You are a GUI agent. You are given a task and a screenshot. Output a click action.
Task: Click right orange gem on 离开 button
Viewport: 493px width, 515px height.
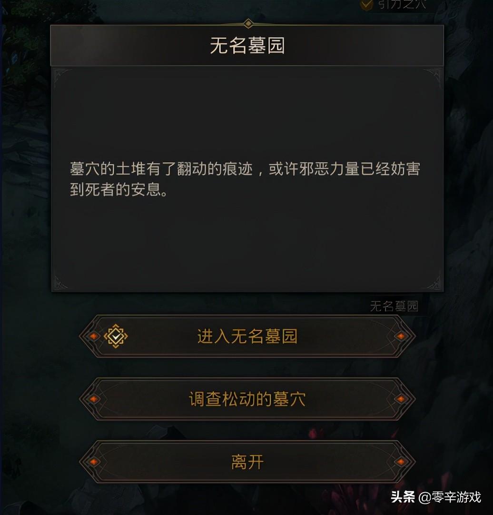pyautogui.click(x=401, y=462)
